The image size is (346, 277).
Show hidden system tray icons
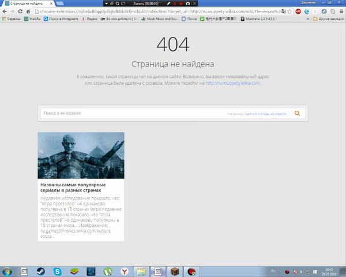pos(281,272)
